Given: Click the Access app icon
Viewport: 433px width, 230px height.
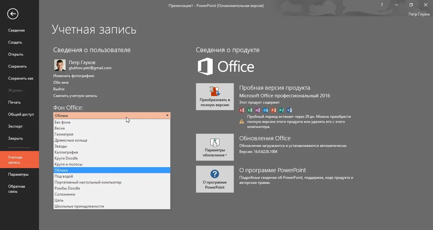Looking at the screenshot, I should pos(242,110).
